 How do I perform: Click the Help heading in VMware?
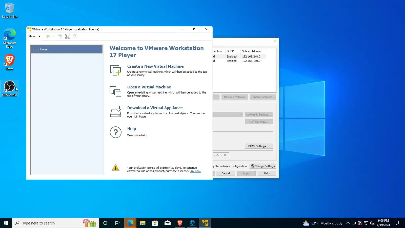tap(132, 129)
